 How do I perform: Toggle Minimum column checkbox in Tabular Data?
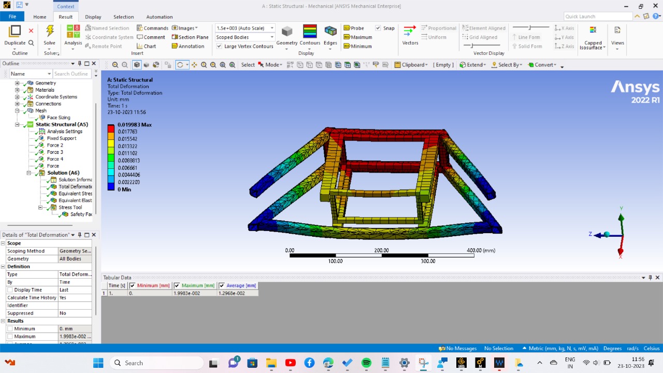133,285
